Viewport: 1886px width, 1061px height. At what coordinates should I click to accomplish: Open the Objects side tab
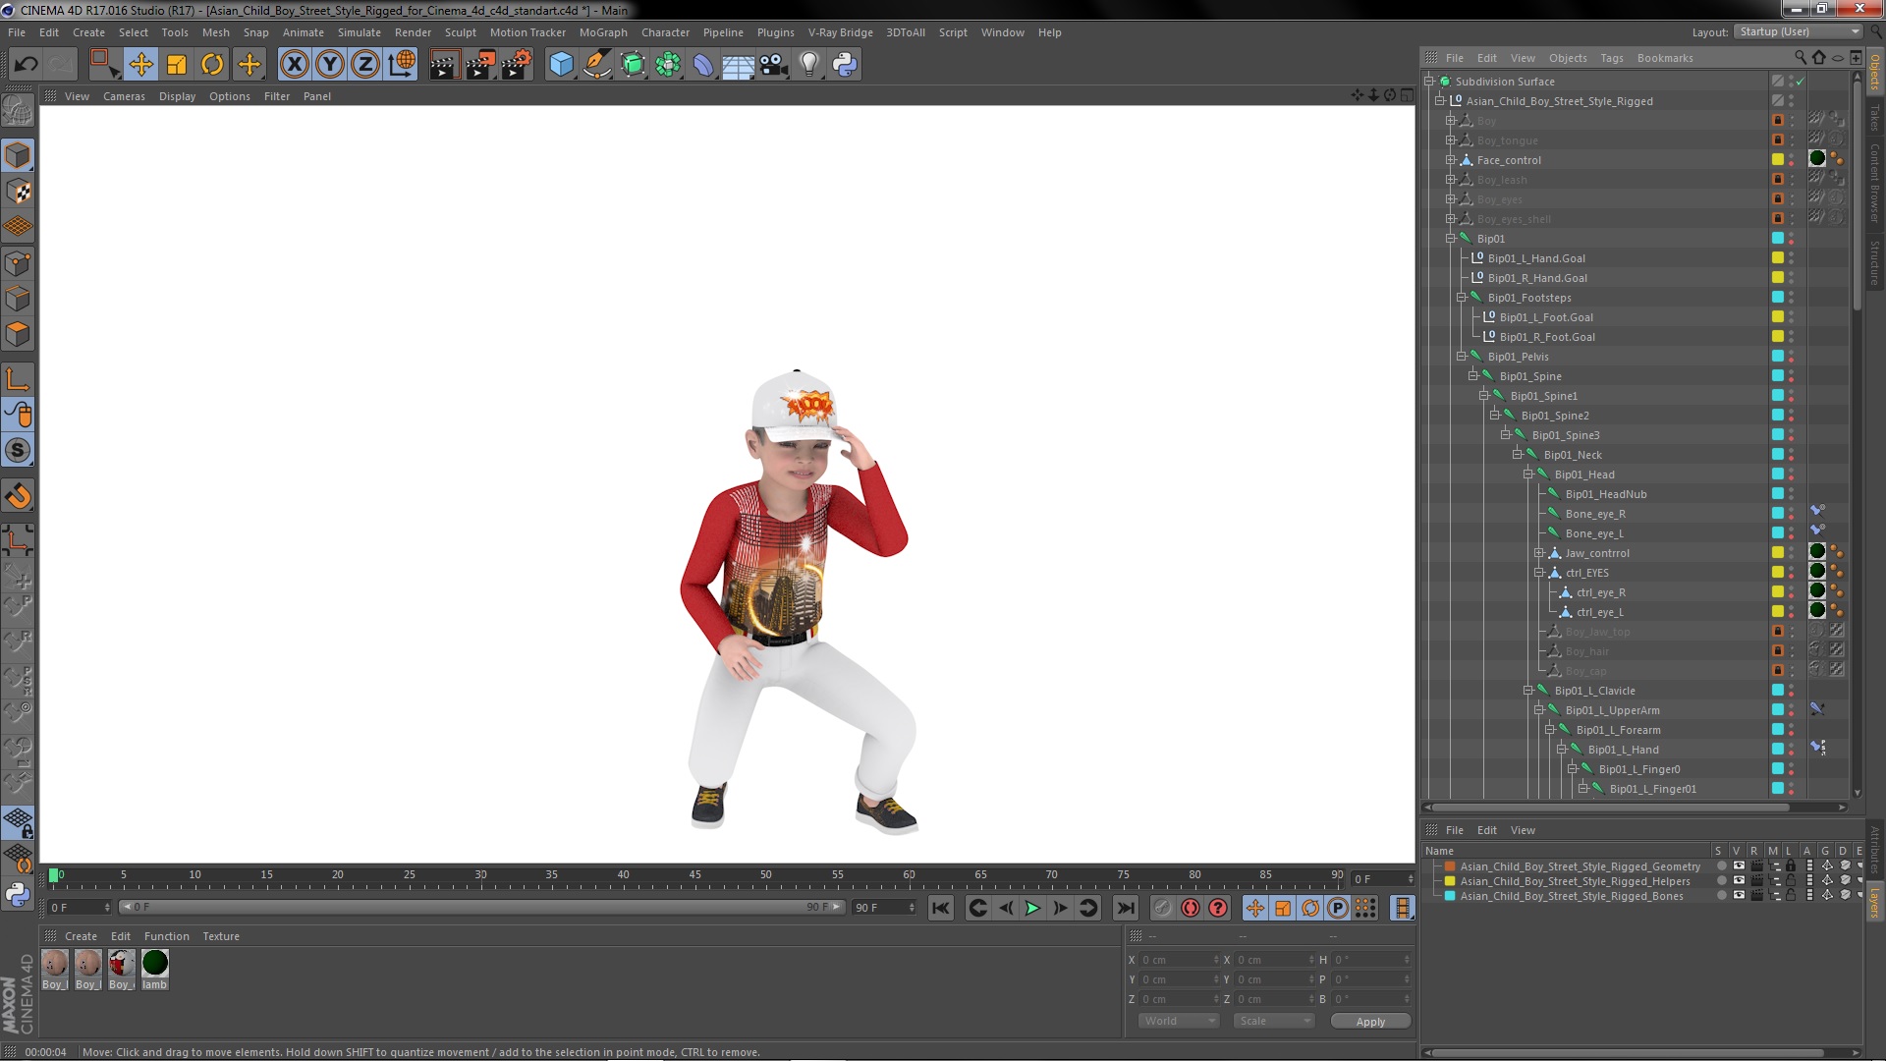point(1874,72)
